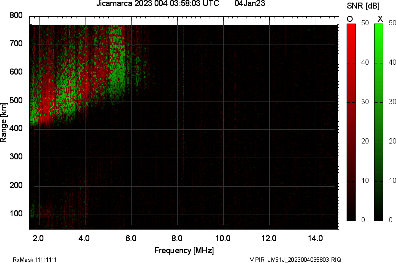
Task: Click the 12.0 frequency tick label
Action: (269, 238)
